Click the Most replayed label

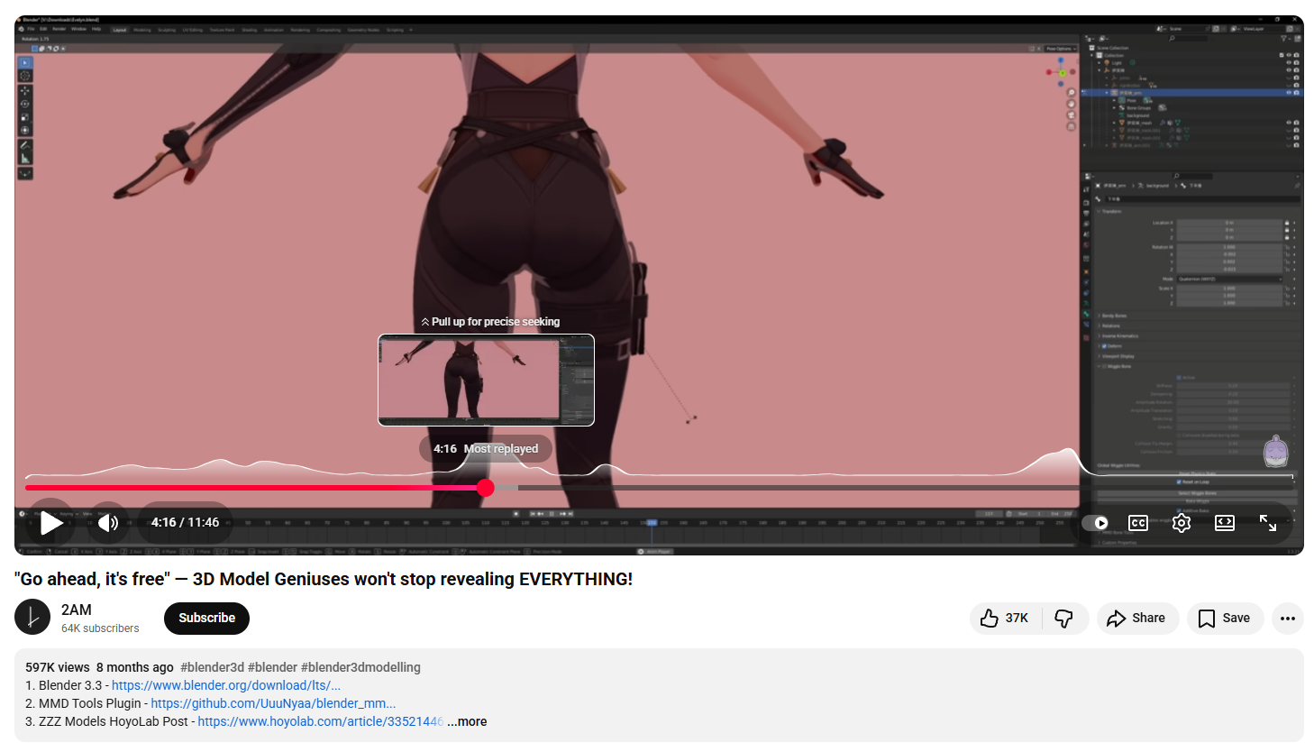point(501,448)
